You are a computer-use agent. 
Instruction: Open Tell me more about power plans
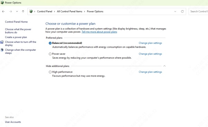click(99, 32)
